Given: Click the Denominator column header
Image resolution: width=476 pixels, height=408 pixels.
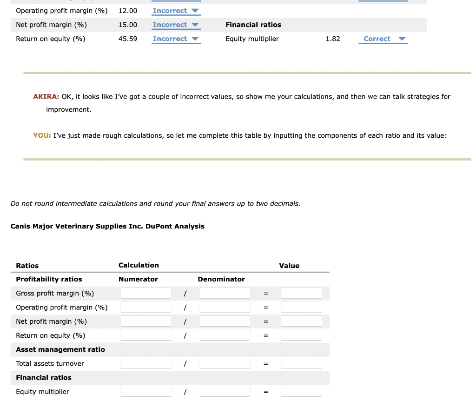Looking at the screenshot, I should coord(221,279).
